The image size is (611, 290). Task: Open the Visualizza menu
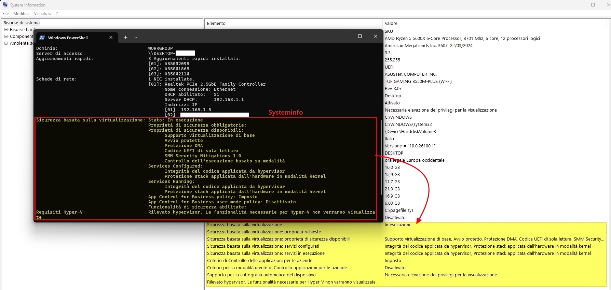(x=43, y=14)
